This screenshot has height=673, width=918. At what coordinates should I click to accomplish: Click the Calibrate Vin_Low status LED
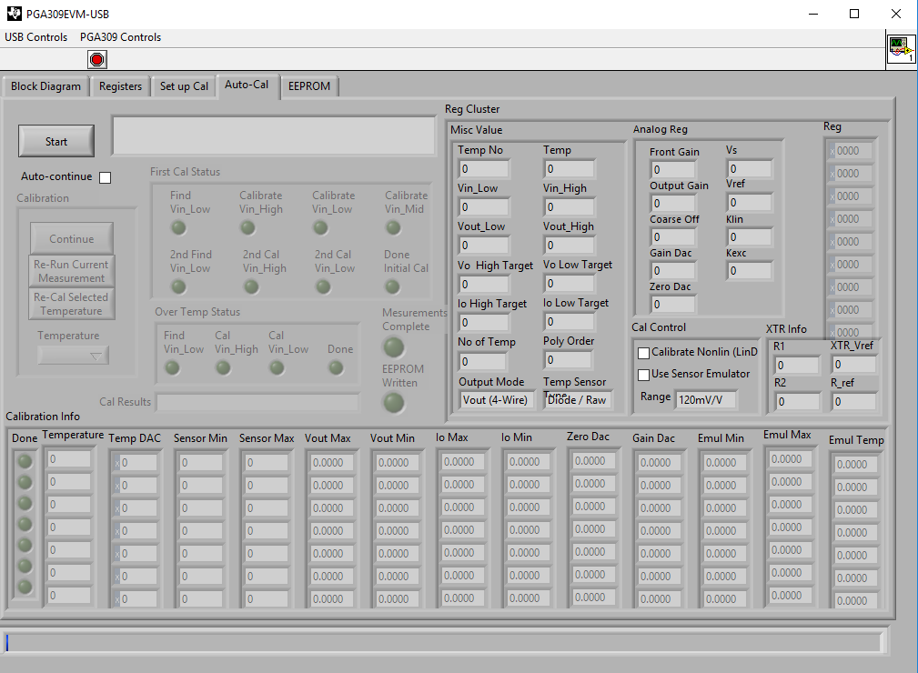321,227
